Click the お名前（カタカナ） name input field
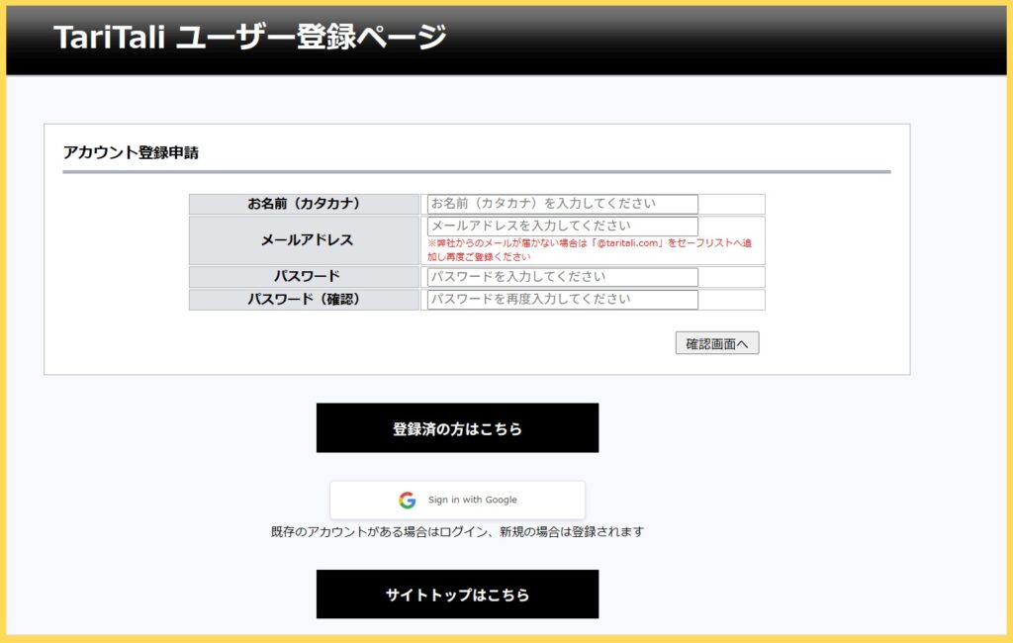This screenshot has width=1013, height=643. (561, 202)
